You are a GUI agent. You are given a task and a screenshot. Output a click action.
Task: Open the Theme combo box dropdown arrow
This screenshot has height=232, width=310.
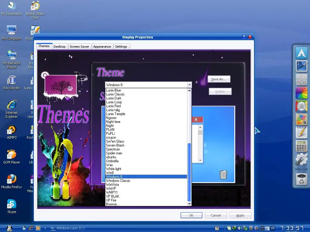(190, 85)
